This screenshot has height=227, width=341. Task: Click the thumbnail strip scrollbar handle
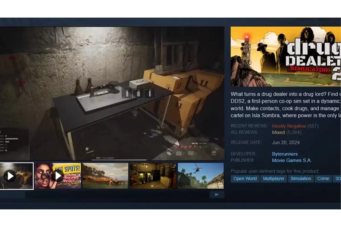tap(13, 195)
